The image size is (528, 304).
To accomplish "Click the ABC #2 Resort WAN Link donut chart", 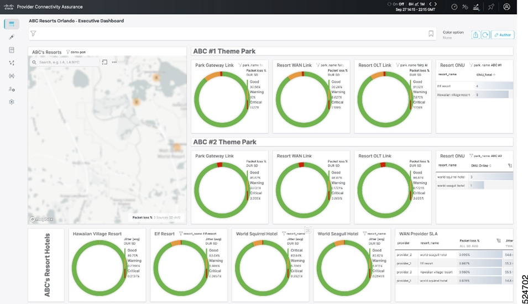I will 303,190.
